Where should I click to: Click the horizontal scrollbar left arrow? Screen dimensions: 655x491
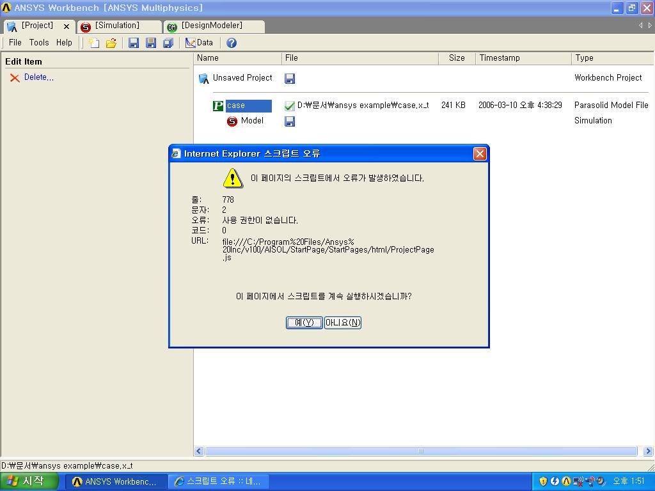coord(199,451)
